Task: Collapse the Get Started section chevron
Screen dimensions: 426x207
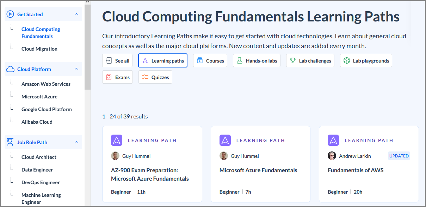Action: click(x=76, y=14)
